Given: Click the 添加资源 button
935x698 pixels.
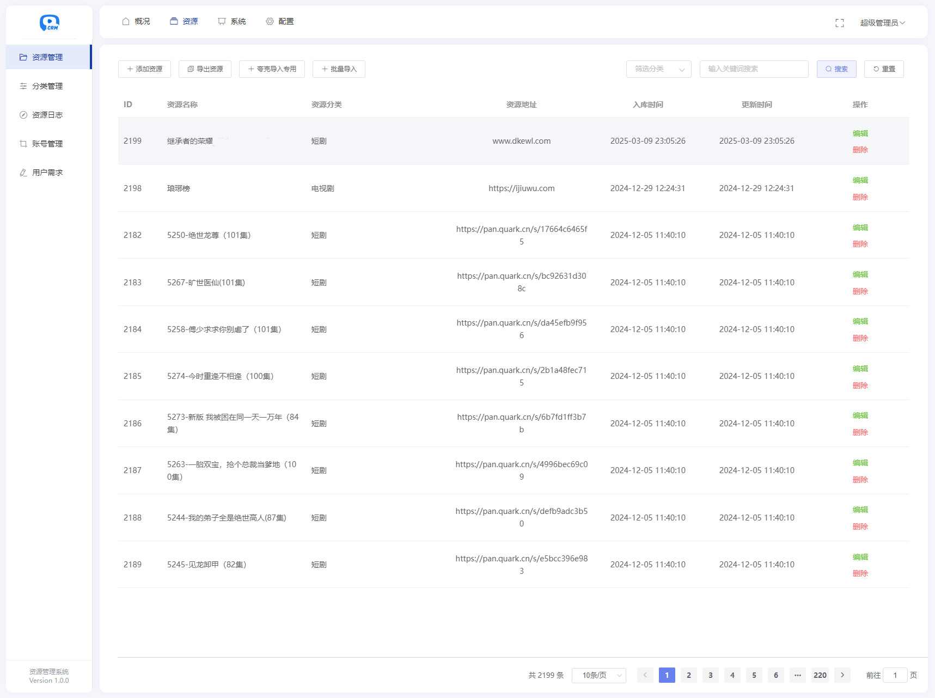Looking at the screenshot, I should tap(144, 69).
